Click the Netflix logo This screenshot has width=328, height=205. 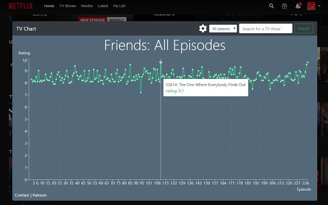tap(20, 6)
